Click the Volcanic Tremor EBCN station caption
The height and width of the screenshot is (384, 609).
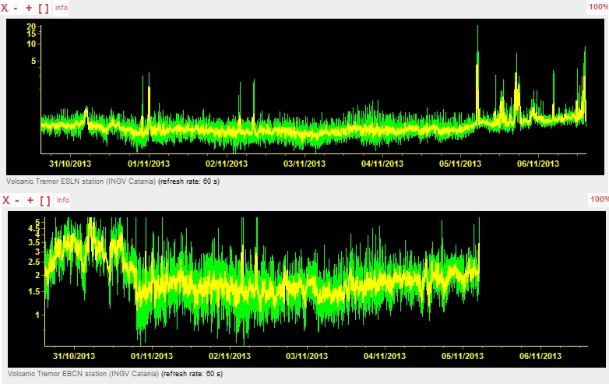tap(111, 373)
